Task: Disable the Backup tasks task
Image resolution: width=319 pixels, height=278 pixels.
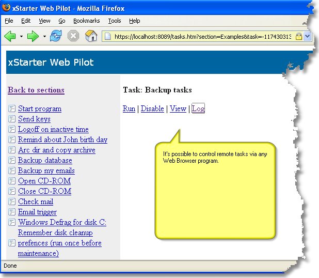Action: [x=152, y=109]
